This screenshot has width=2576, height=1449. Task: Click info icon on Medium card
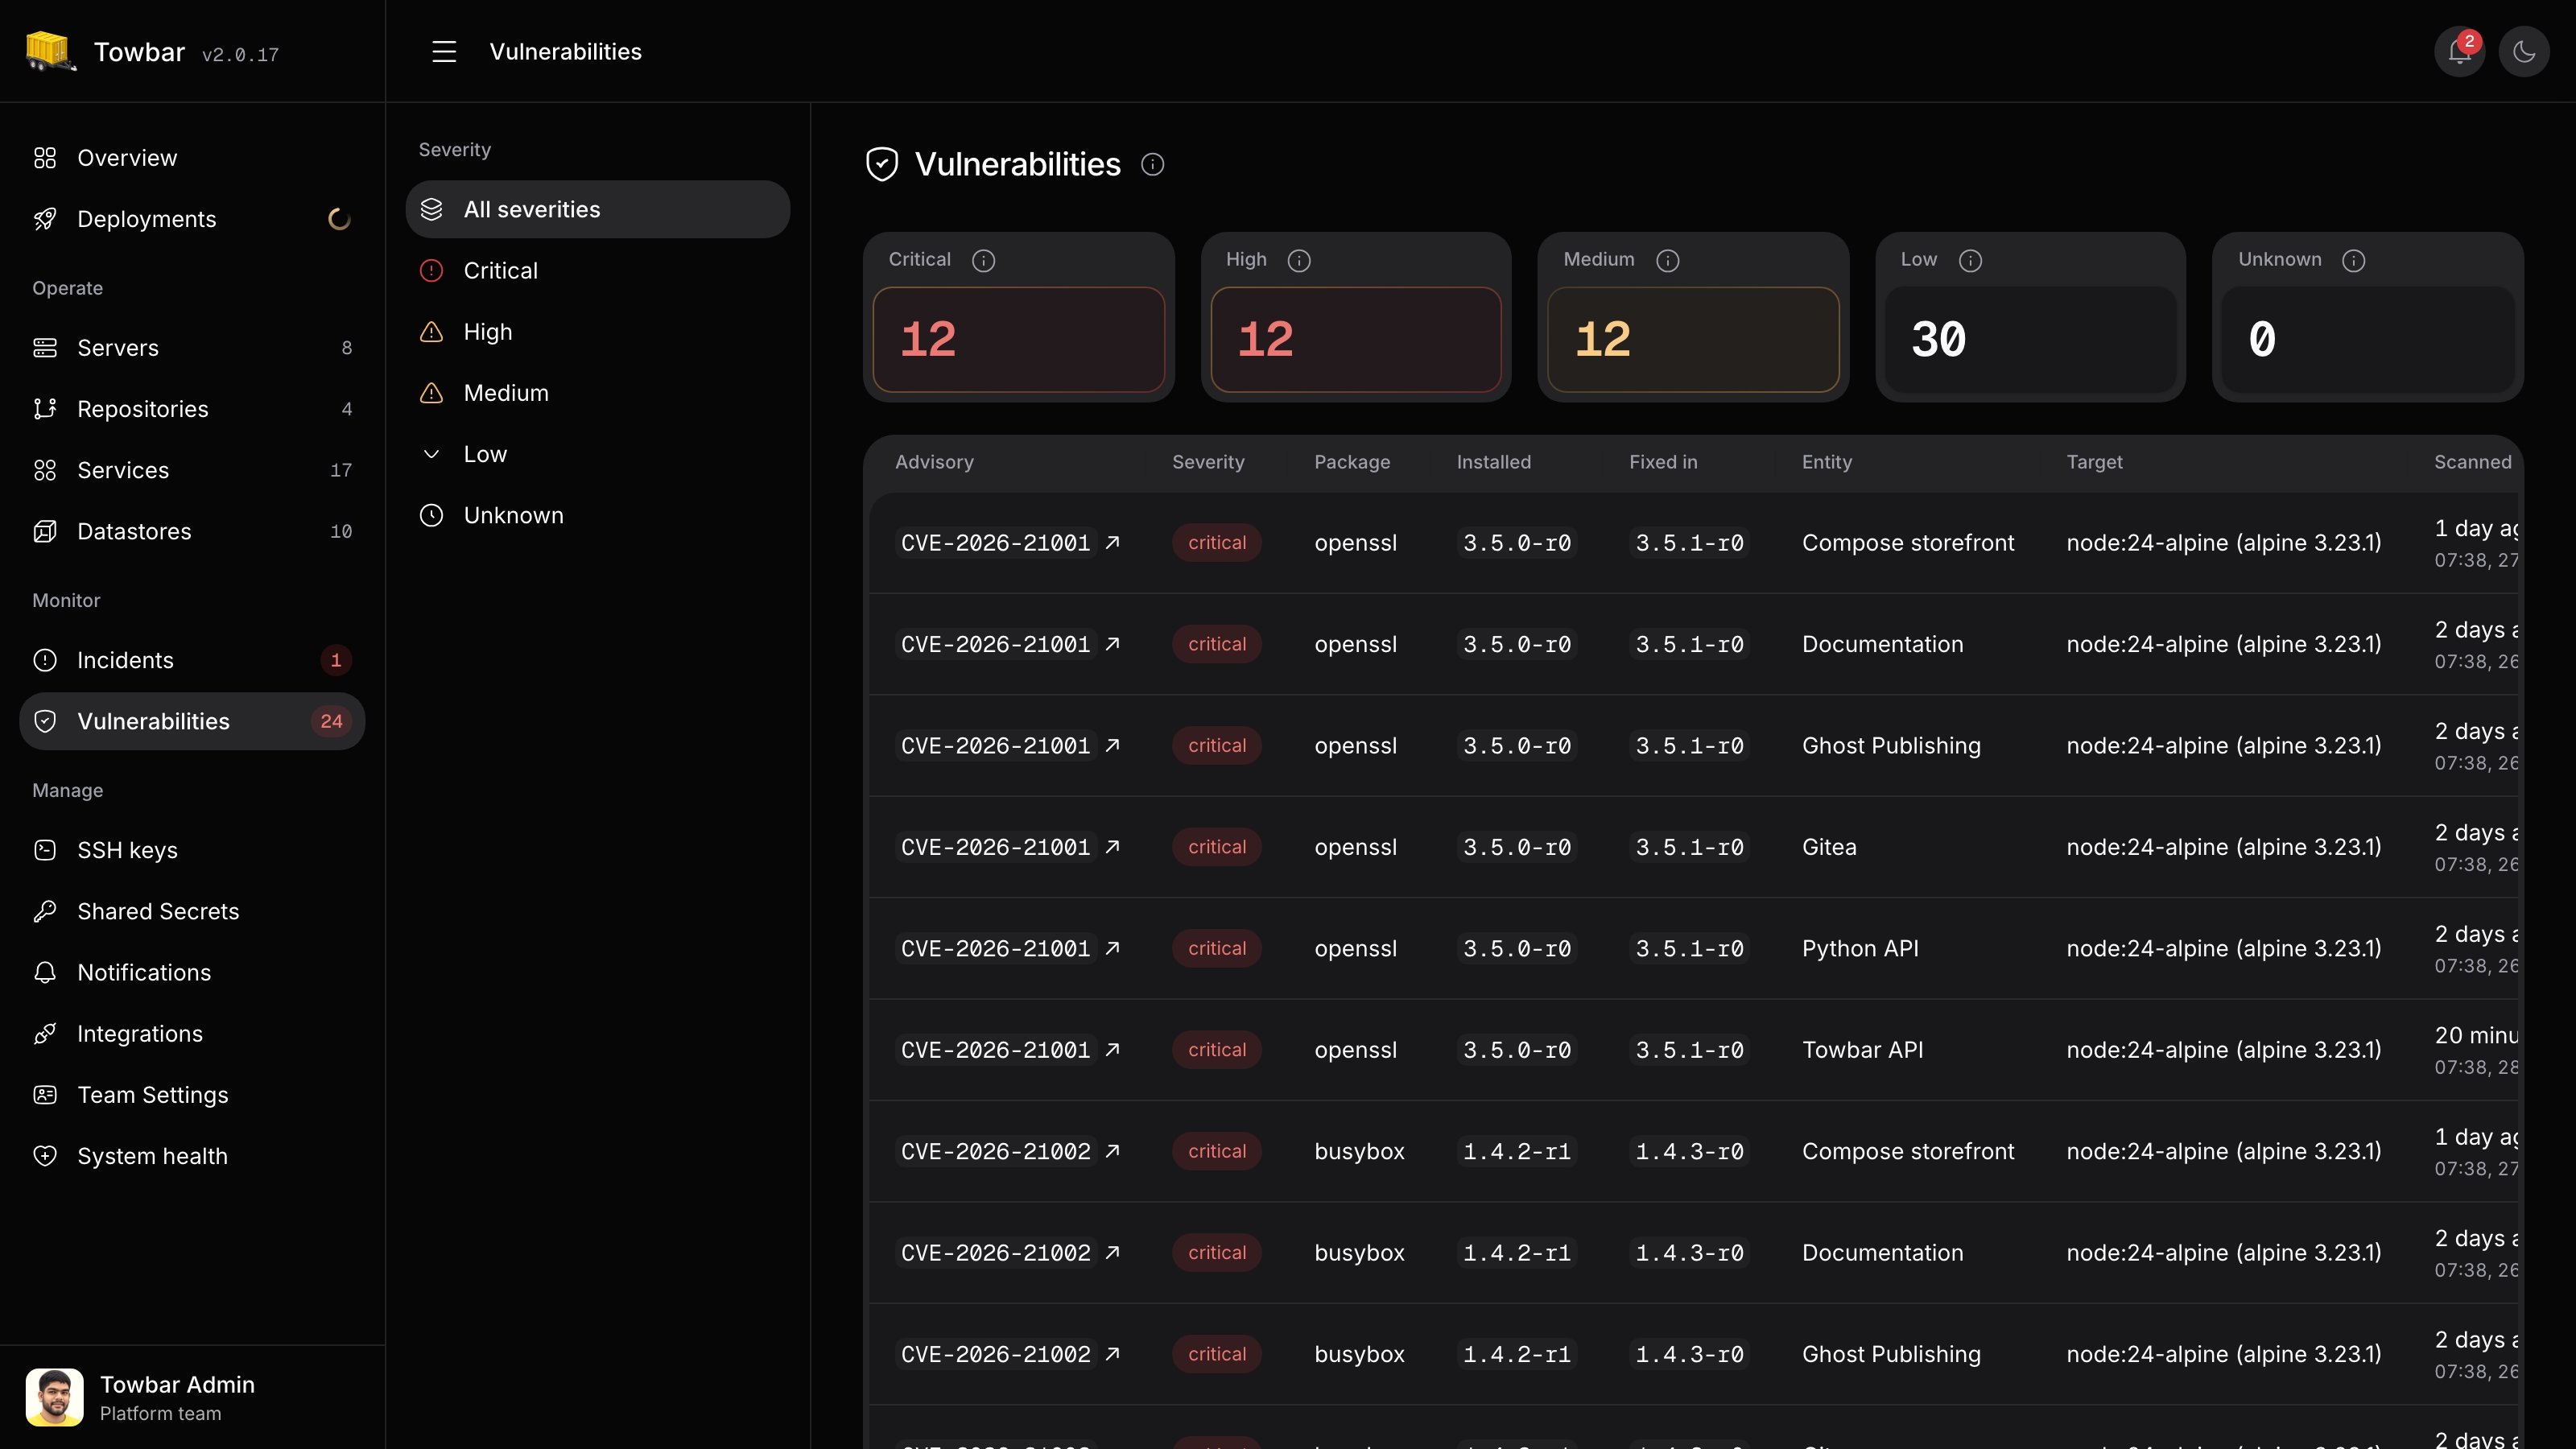click(x=1667, y=260)
